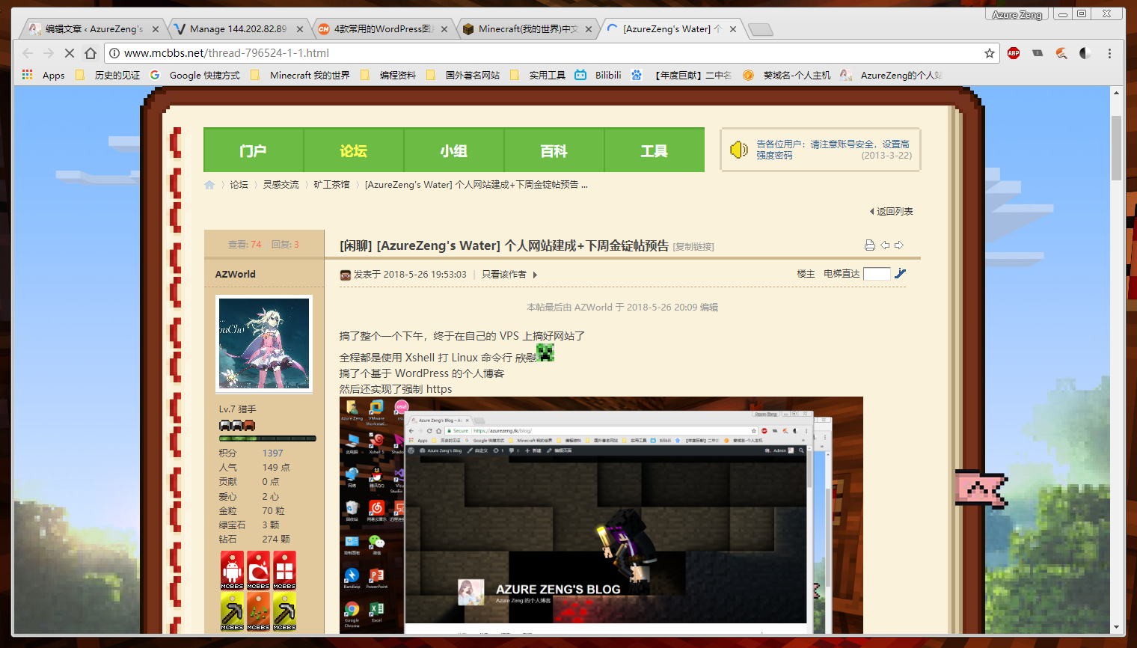
Task: Click the elevator jump go icon
Action: (x=901, y=274)
